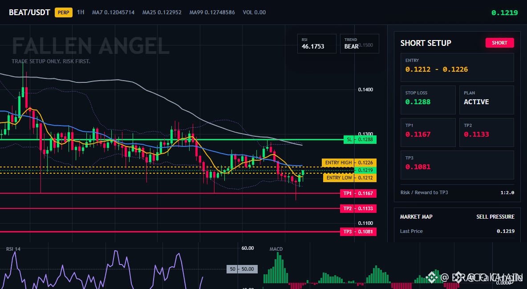527x289 pixels.
Task: Click the VOL 0.00 readout
Action: [x=254, y=12]
